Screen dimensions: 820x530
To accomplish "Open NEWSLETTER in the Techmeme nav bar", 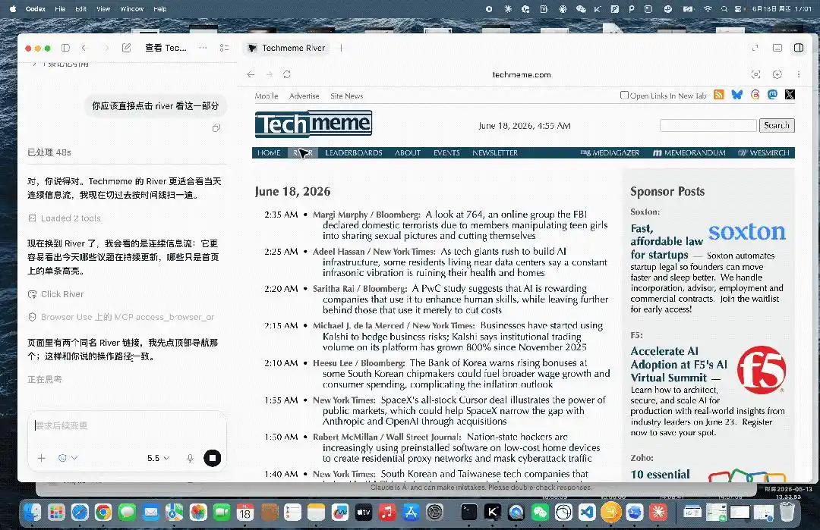I will [x=495, y=153].
